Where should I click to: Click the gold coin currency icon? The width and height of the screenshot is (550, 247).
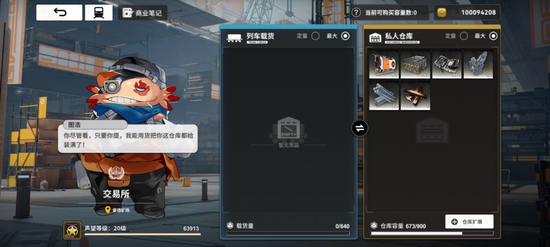pyautogui.click(x=442, y=13)
